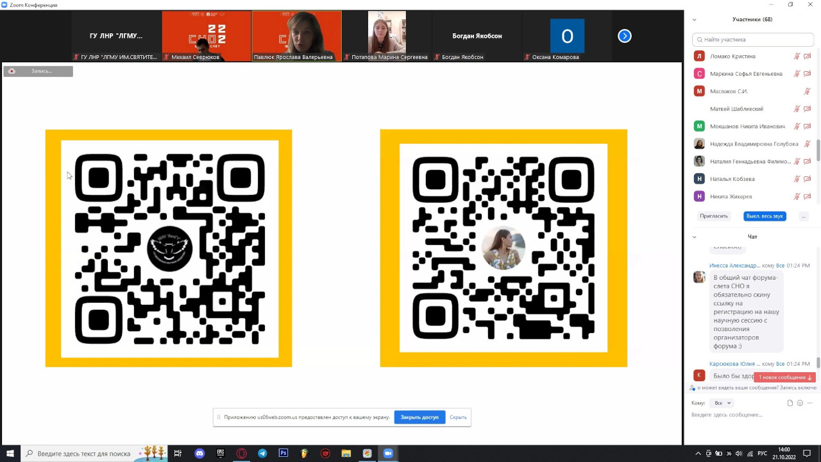
Task: Click who-can-see-messages icon in chat
Action: [x=693, y=388]
